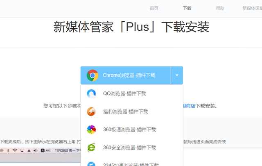This screenshot has width=262, height=166.
Task: Click the 鼠标拖进页面完成安装 instruction text
Action: pyautogui.click(x=205, y=142)
